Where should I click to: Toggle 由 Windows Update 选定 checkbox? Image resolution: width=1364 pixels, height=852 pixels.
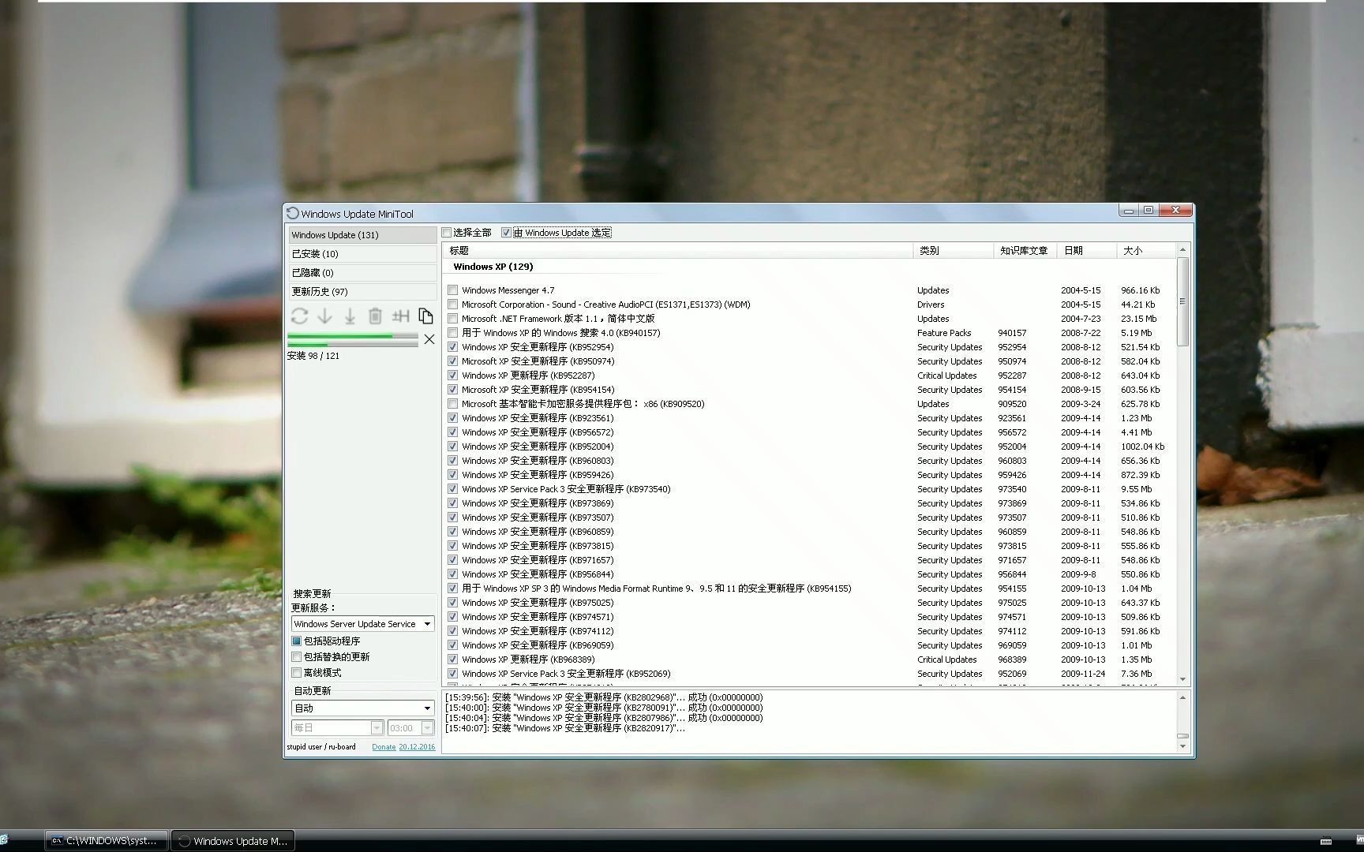tap(507, 233)
